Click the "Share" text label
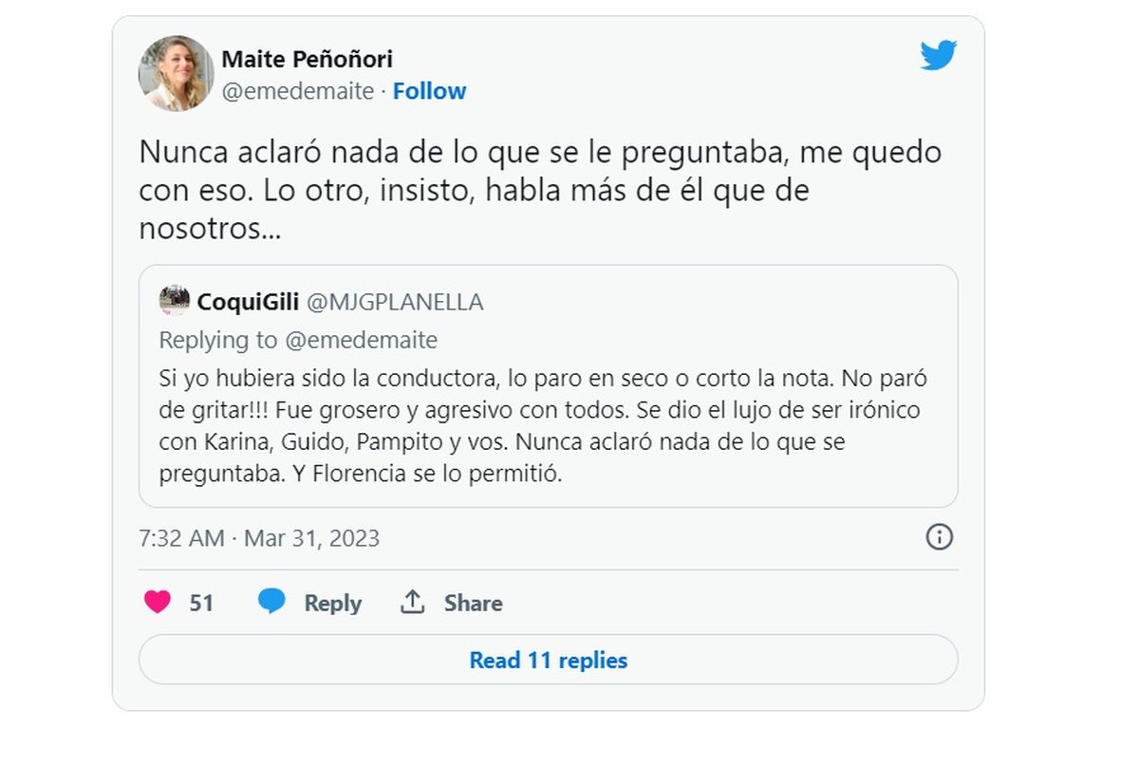The height and width of the screenshot is (766, 1139). pyautogui.click(x=473, y=603)
